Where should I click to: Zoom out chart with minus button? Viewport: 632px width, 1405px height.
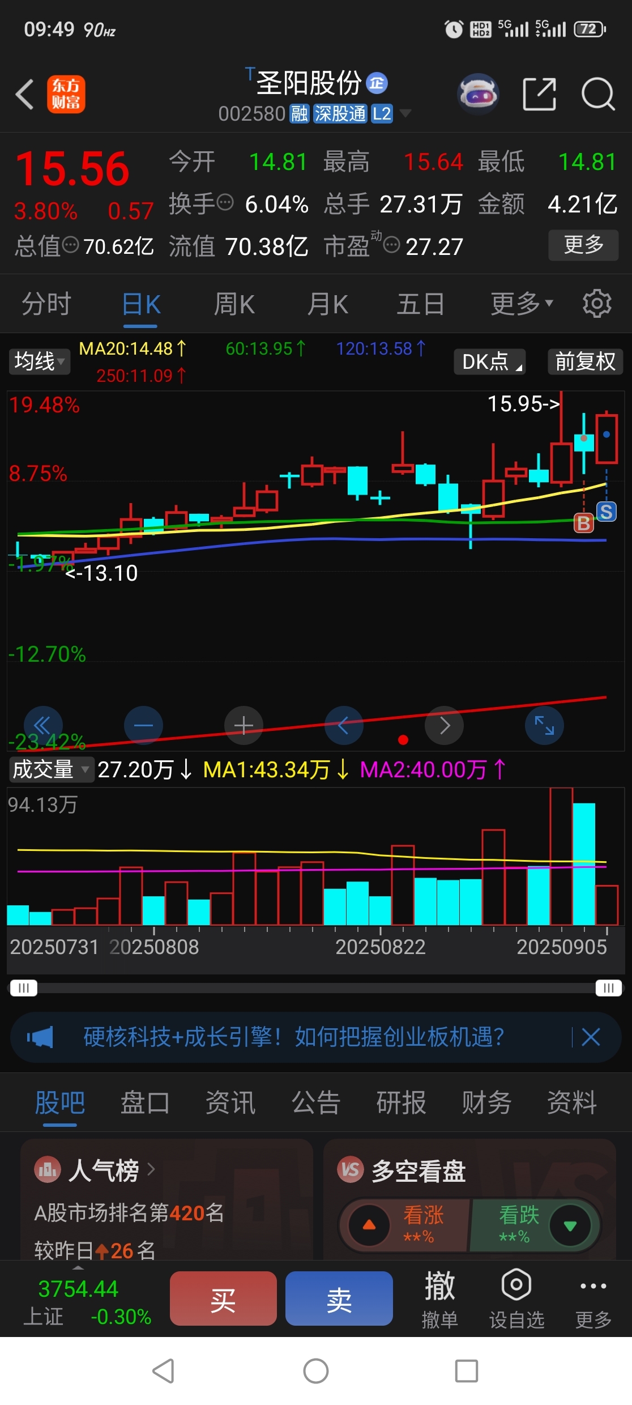(x=143, y=725)
